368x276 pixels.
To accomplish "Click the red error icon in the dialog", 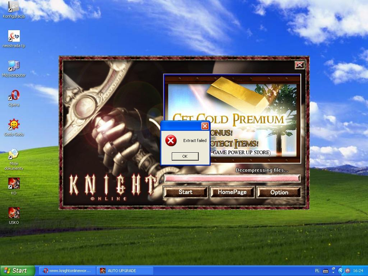I will (171, 141).
